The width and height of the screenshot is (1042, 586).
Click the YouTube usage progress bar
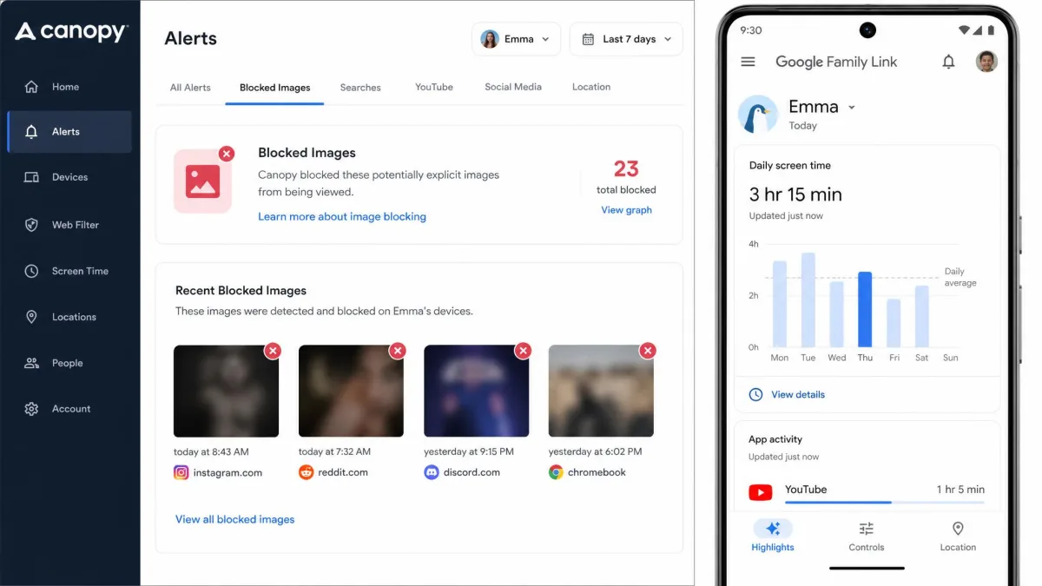pyautogui.click(x=885, y=502)
